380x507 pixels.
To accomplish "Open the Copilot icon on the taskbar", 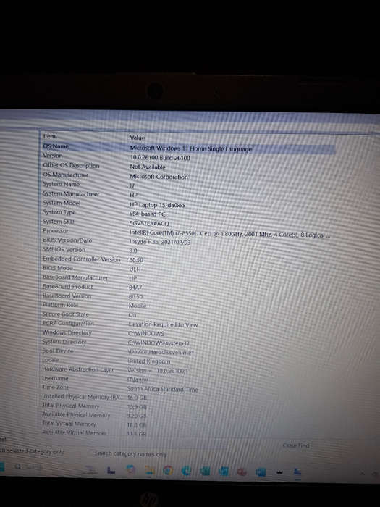I will tap(130, 470).
